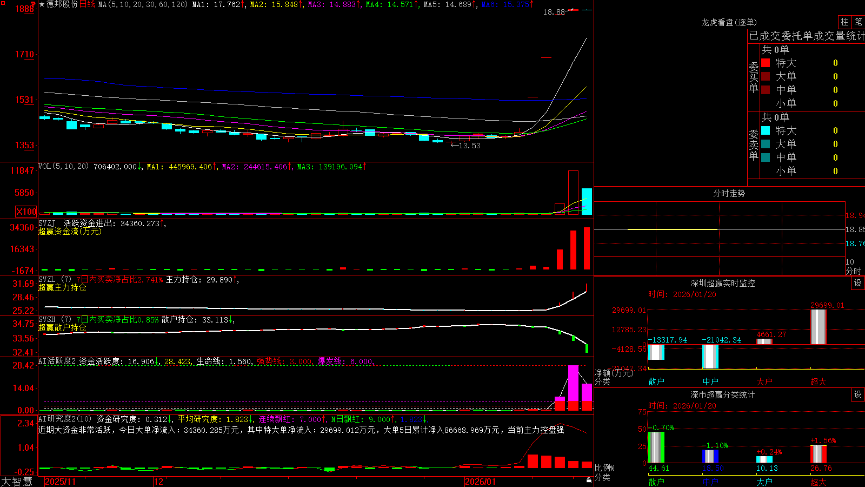The image size is (865, 487).
Task: Click the red 特大 buy-order color swatch
Action: [x=766, y=63]
